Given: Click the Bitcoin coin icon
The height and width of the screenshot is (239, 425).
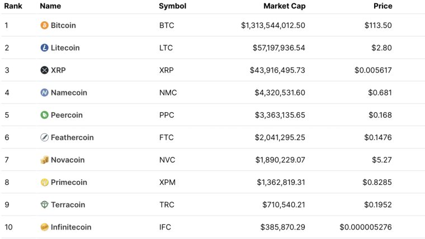Looking at the screenshot, I should pyautogui.click(x=45, y=25).
